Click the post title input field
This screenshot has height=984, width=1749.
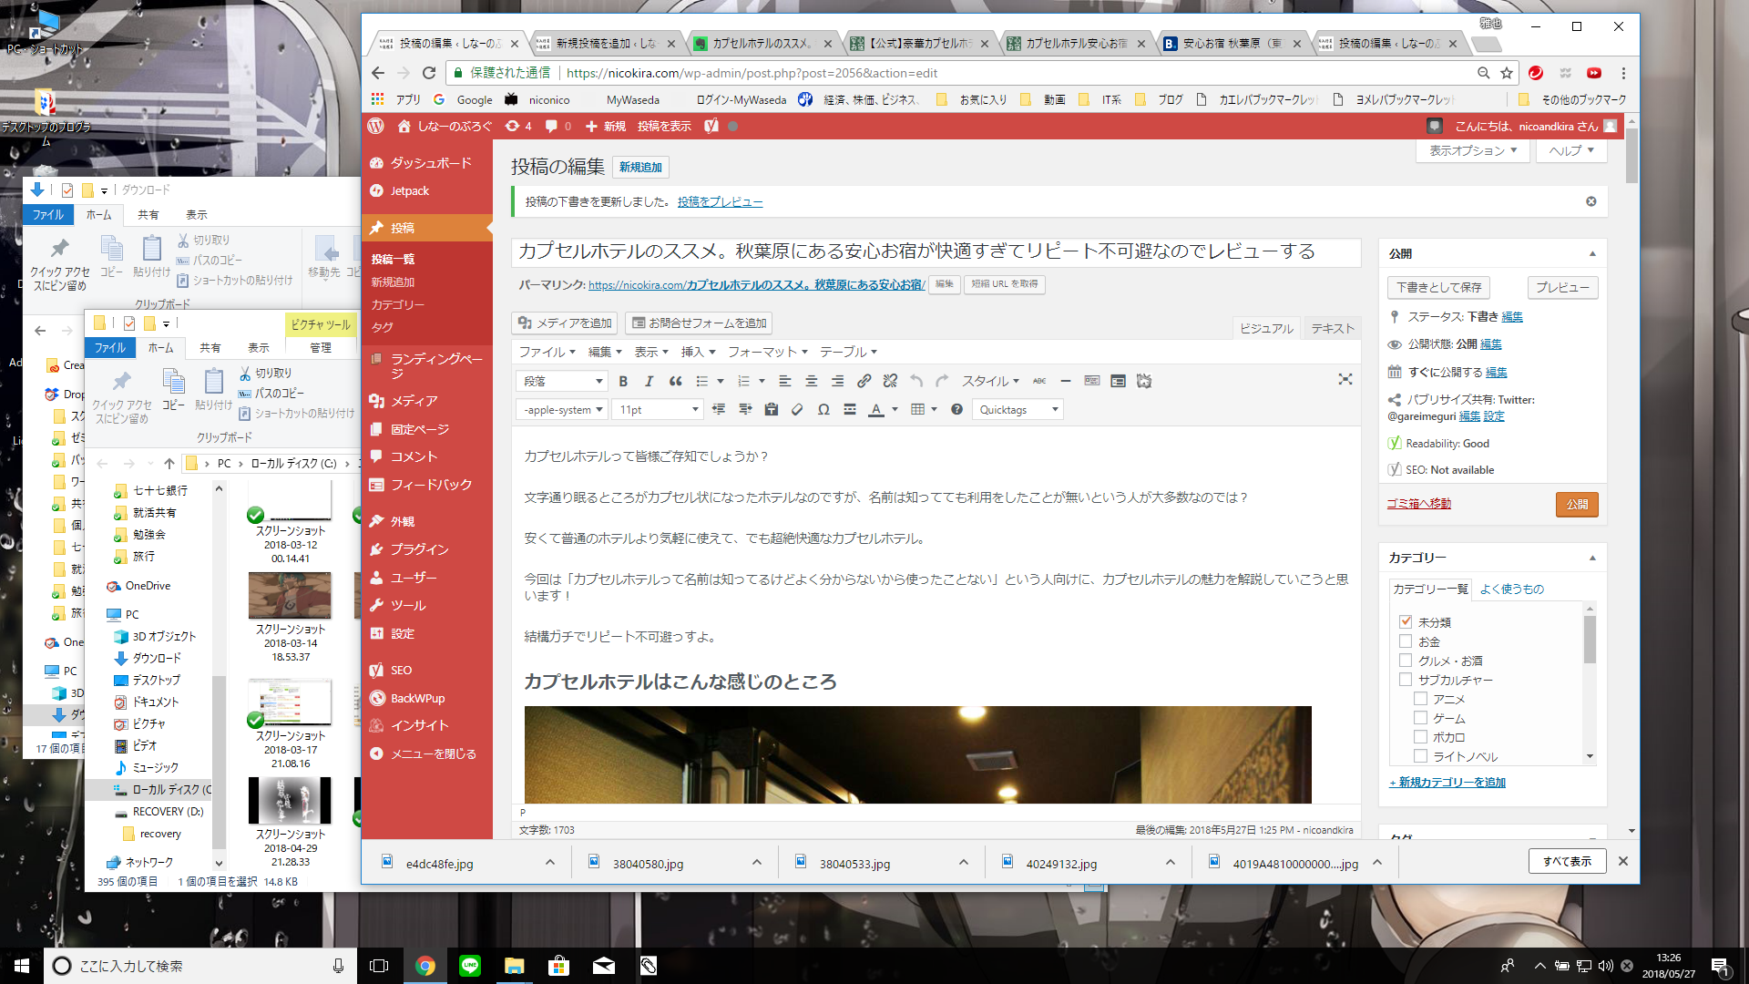coord(936,251)
